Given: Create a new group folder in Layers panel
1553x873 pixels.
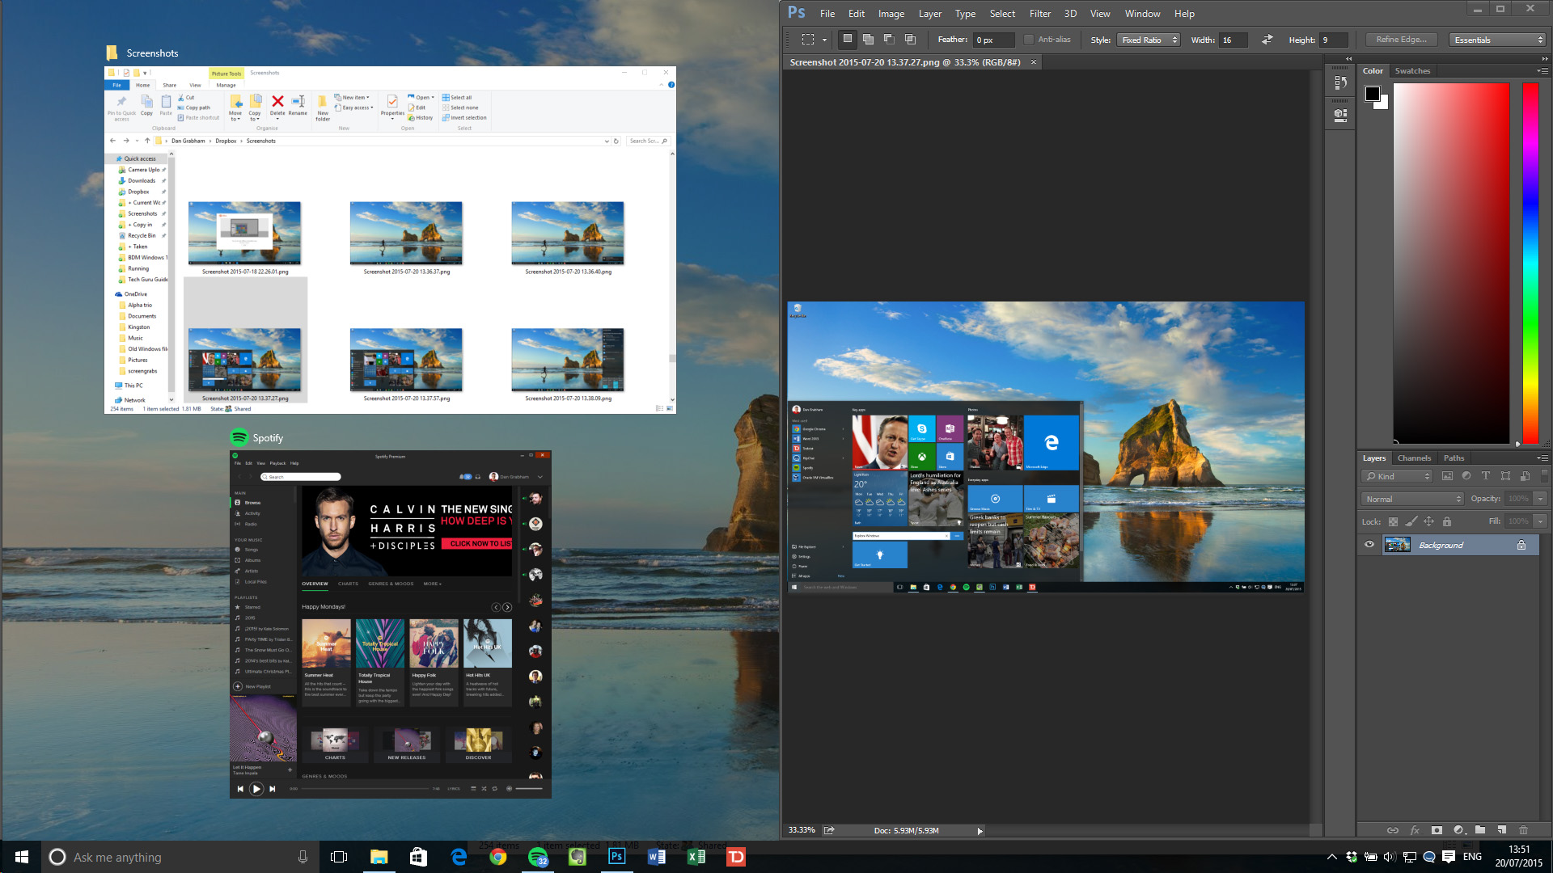Looking at the screenshot, I should click(1481, 830).
